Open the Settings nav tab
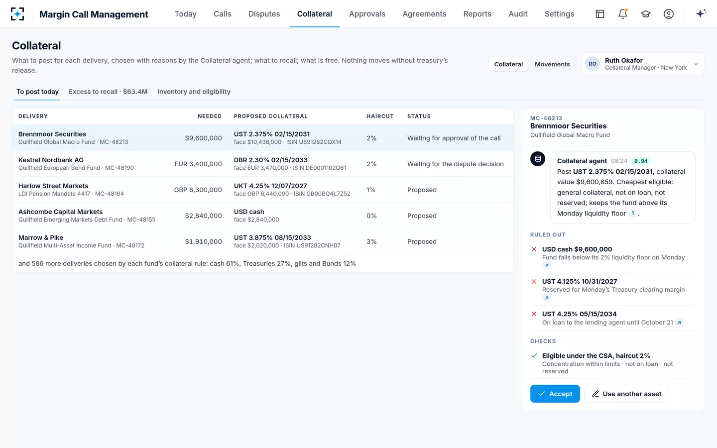Screen dimensions: 717x448 pos(559,14)
